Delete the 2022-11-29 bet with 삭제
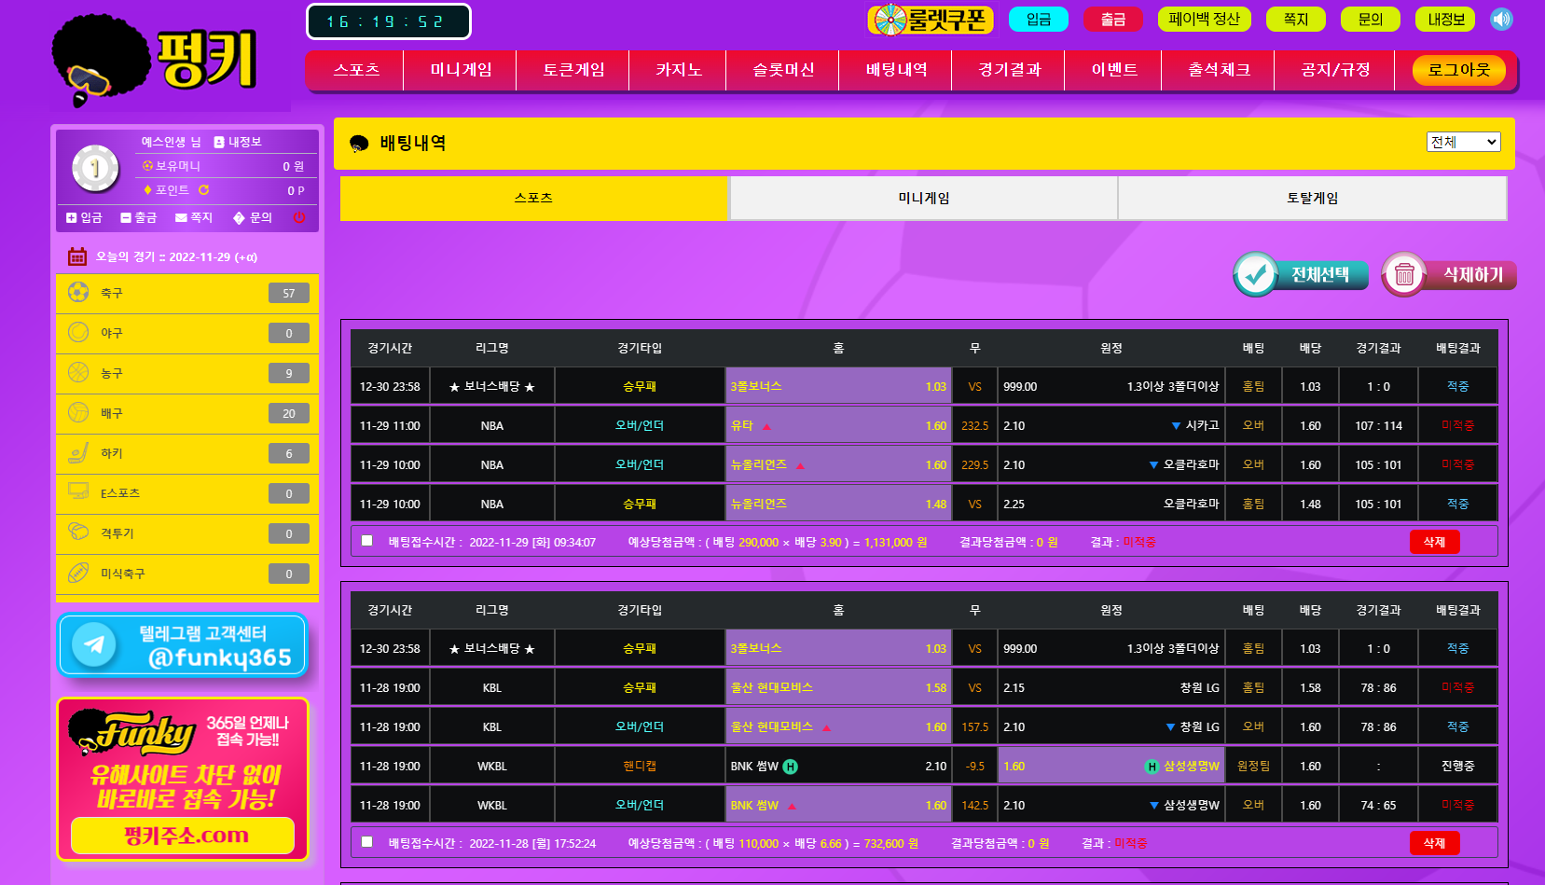Screen dimensions: 1545x885 coord(1434,542)
